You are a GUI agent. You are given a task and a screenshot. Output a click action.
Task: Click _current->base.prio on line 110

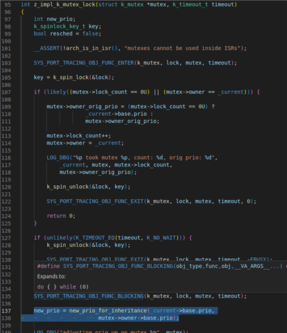(116, 114)
